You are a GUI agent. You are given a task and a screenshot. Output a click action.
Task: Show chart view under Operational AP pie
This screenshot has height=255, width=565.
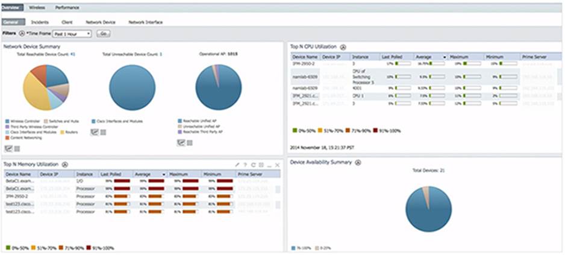tap(181, 142)
